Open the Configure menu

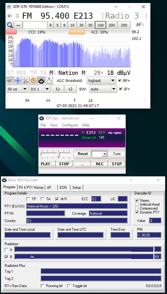pos(70,125)
